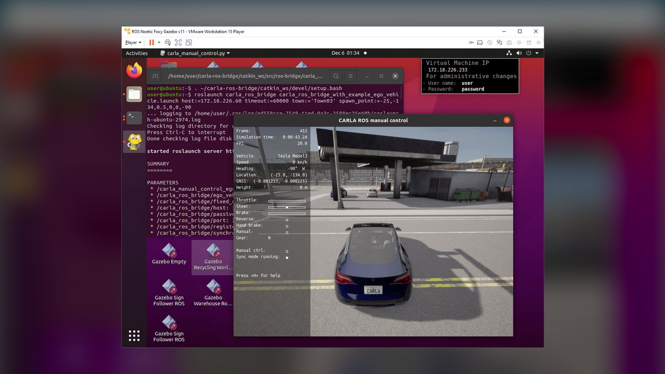Click 'Press Ctrl-C to interrupt' terminal line

point(186,132)
